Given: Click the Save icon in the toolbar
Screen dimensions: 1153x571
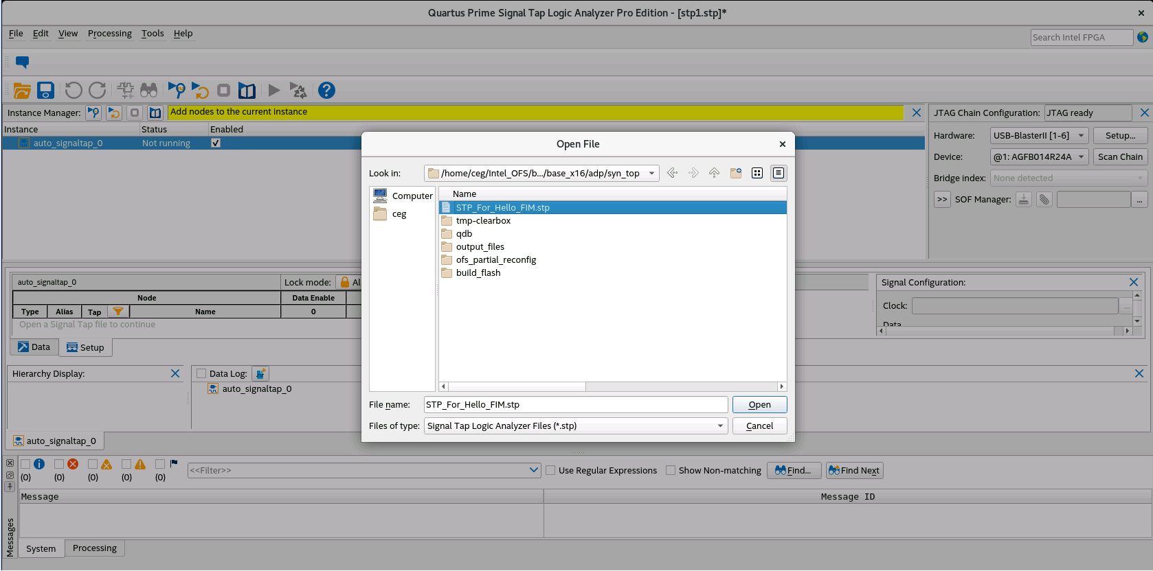Looking at the screenshot, I should point(46,91).
